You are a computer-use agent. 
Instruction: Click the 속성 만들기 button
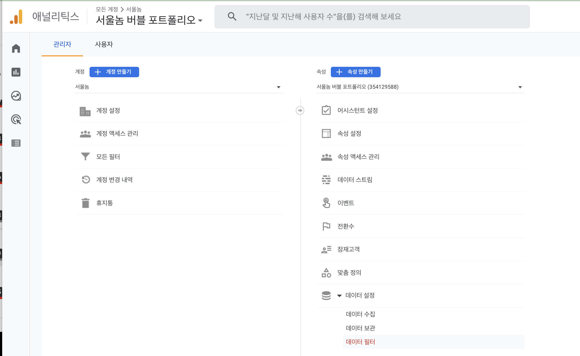(x=355, y=72)
